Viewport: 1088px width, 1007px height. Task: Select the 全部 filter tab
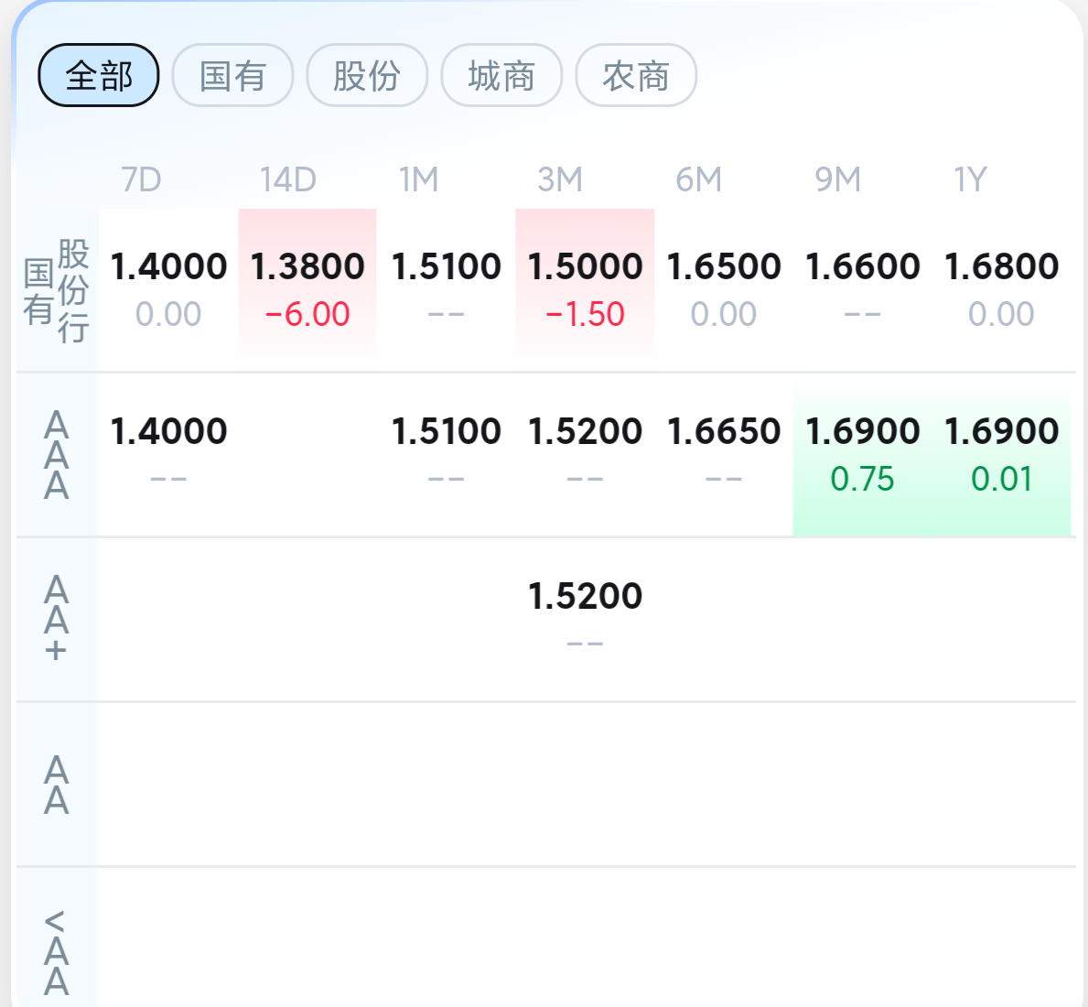point(99,75)
